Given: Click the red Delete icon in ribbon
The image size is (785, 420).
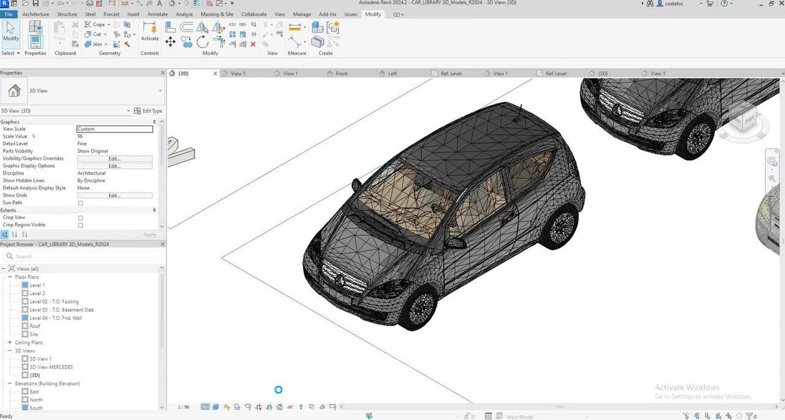Looking at the screenshot, I should coord(253,44).
